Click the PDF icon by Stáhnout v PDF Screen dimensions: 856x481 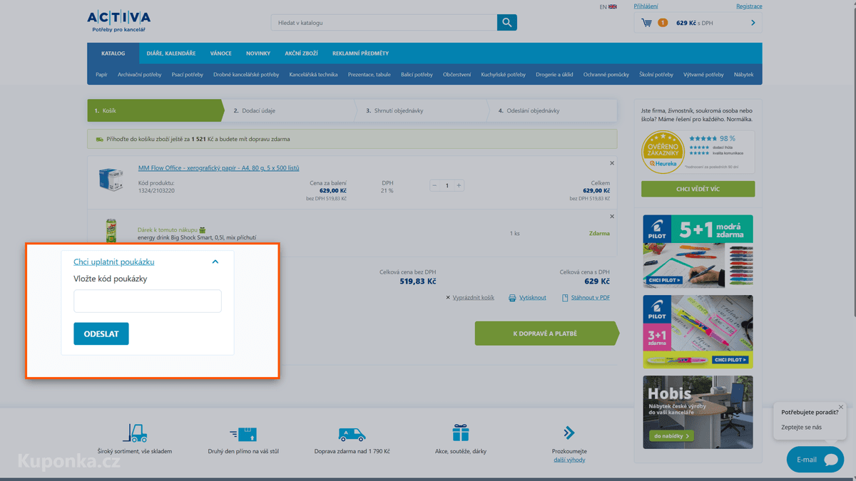point(565,298)
